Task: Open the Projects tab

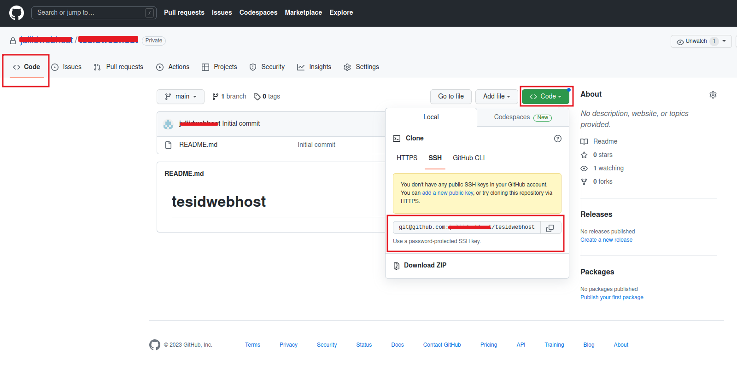Action: click(219, 67)
